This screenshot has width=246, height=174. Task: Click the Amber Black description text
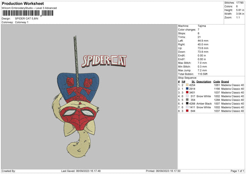coord(204,103)
